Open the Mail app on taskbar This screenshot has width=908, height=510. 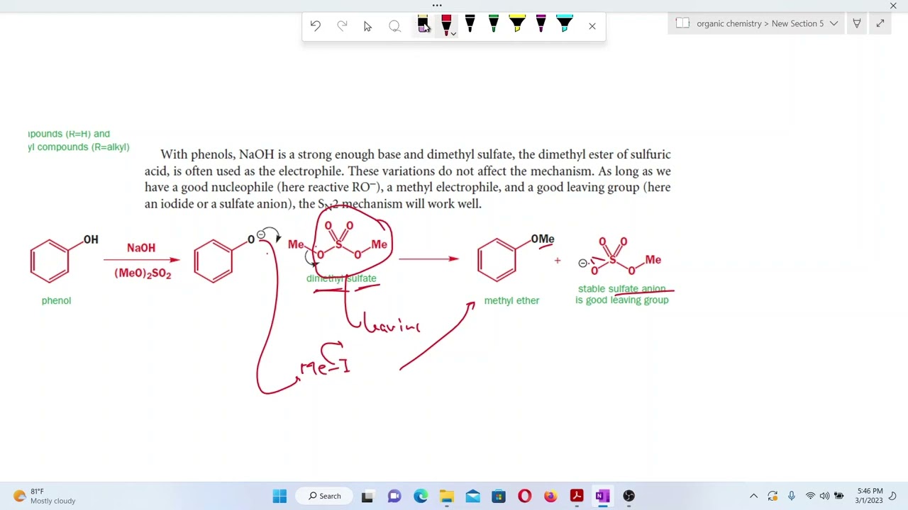(x=472, y=496)
